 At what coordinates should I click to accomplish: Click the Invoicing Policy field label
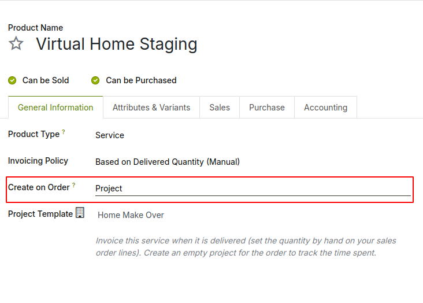[38, 161]
